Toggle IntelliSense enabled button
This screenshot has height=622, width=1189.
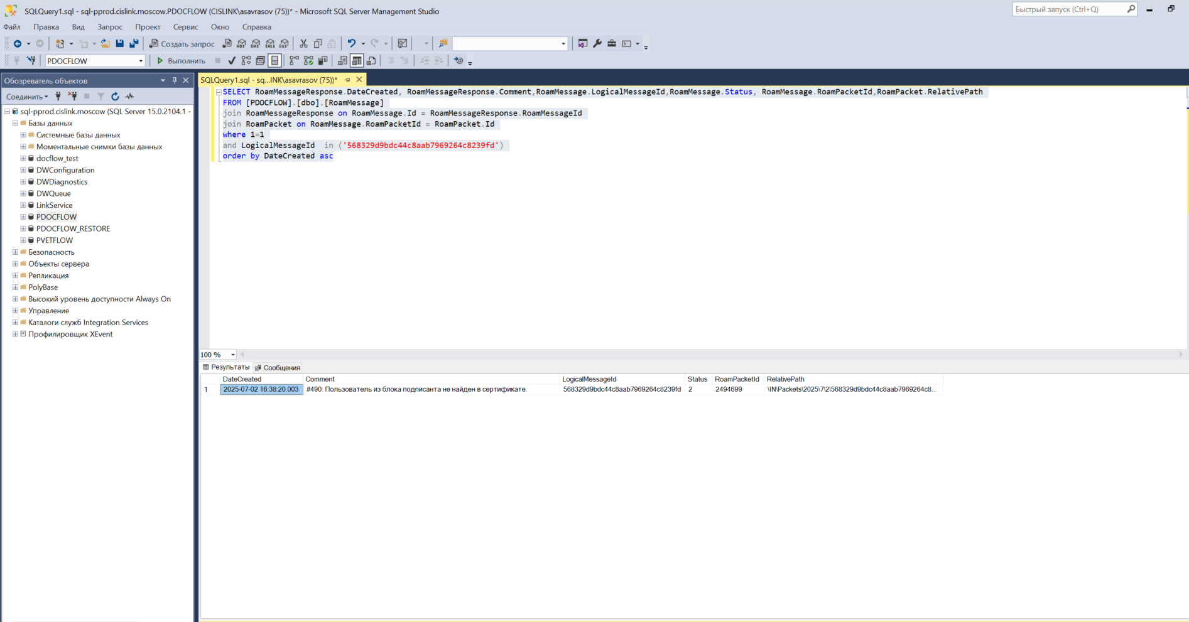(274, 61)
